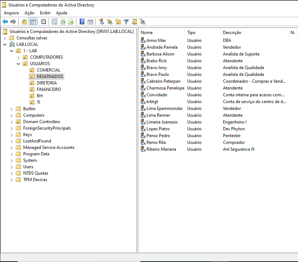Viewport: 298px width, 262px height.
Task: Click the grey forward arrow in the toolbar
Action: 13,22
